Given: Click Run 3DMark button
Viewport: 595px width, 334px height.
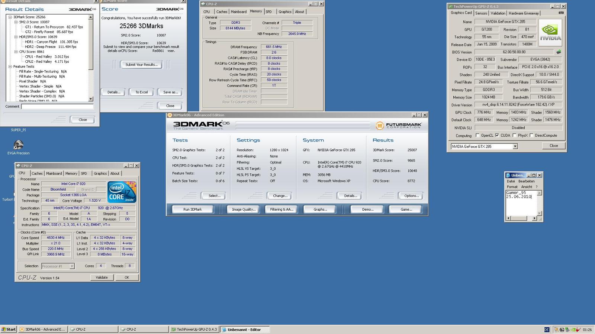Looking at the screenshot, I should pyautogui.click(x=193, y=210).
